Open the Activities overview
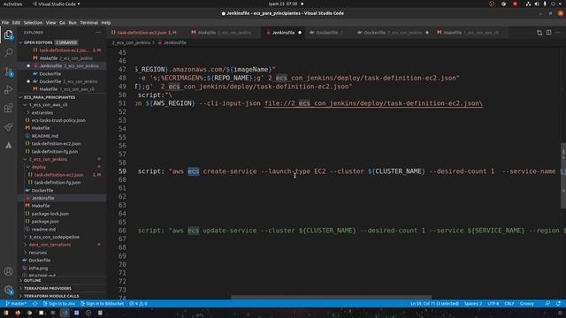566x318 pixels. [x=12, y=4]
